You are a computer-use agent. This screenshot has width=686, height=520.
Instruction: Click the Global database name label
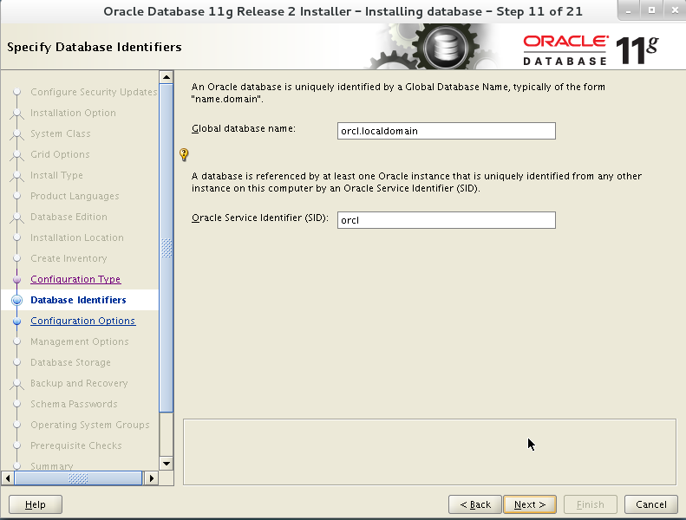pos(244,128)
